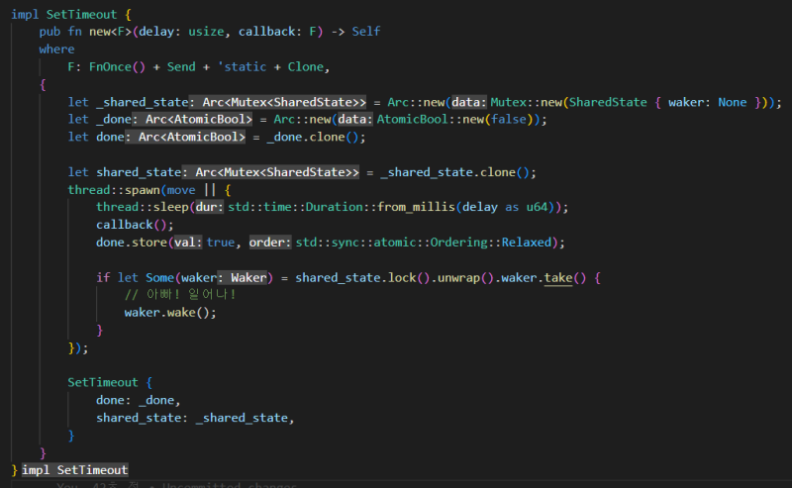This screenshot has height=488, width=792.
Task: Click '_shared_state' variable in first let statement
Action: tap(143, 102)
